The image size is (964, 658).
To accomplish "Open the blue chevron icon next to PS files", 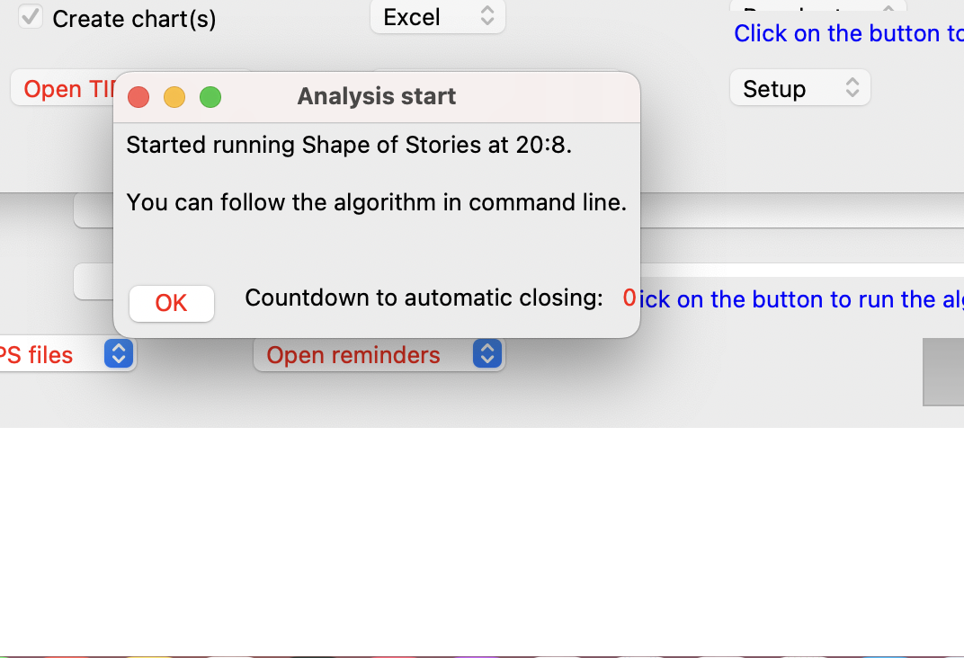I will 118,354.
